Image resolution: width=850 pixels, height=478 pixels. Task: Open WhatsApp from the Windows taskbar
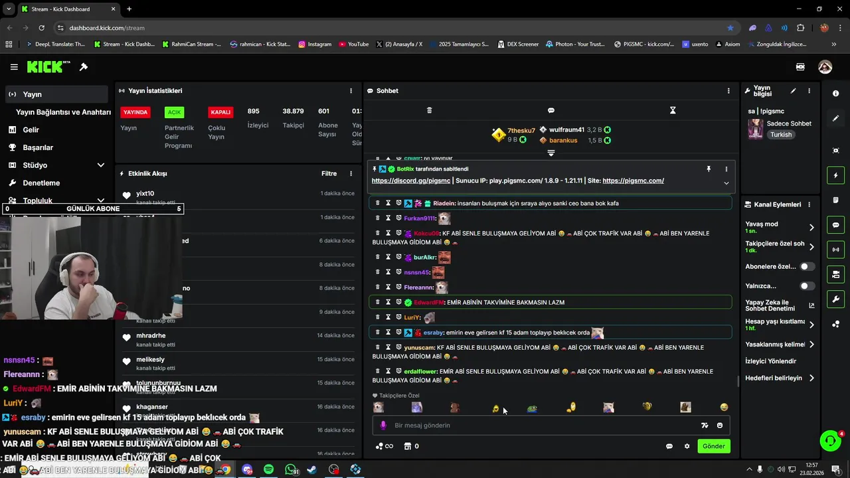(290, 469)
